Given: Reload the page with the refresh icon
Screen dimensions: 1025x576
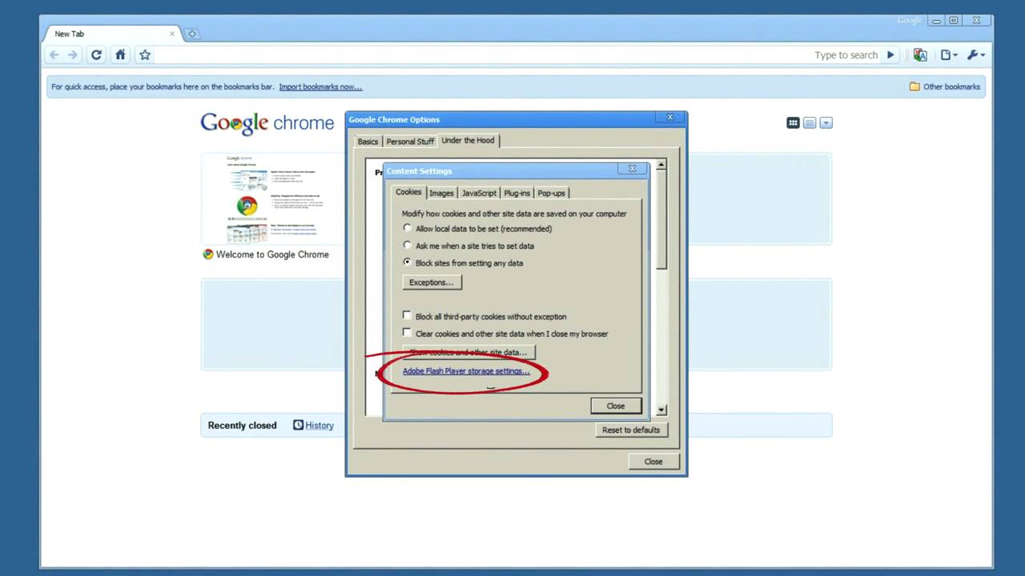Looking at the screenshot, I should 96,55.
